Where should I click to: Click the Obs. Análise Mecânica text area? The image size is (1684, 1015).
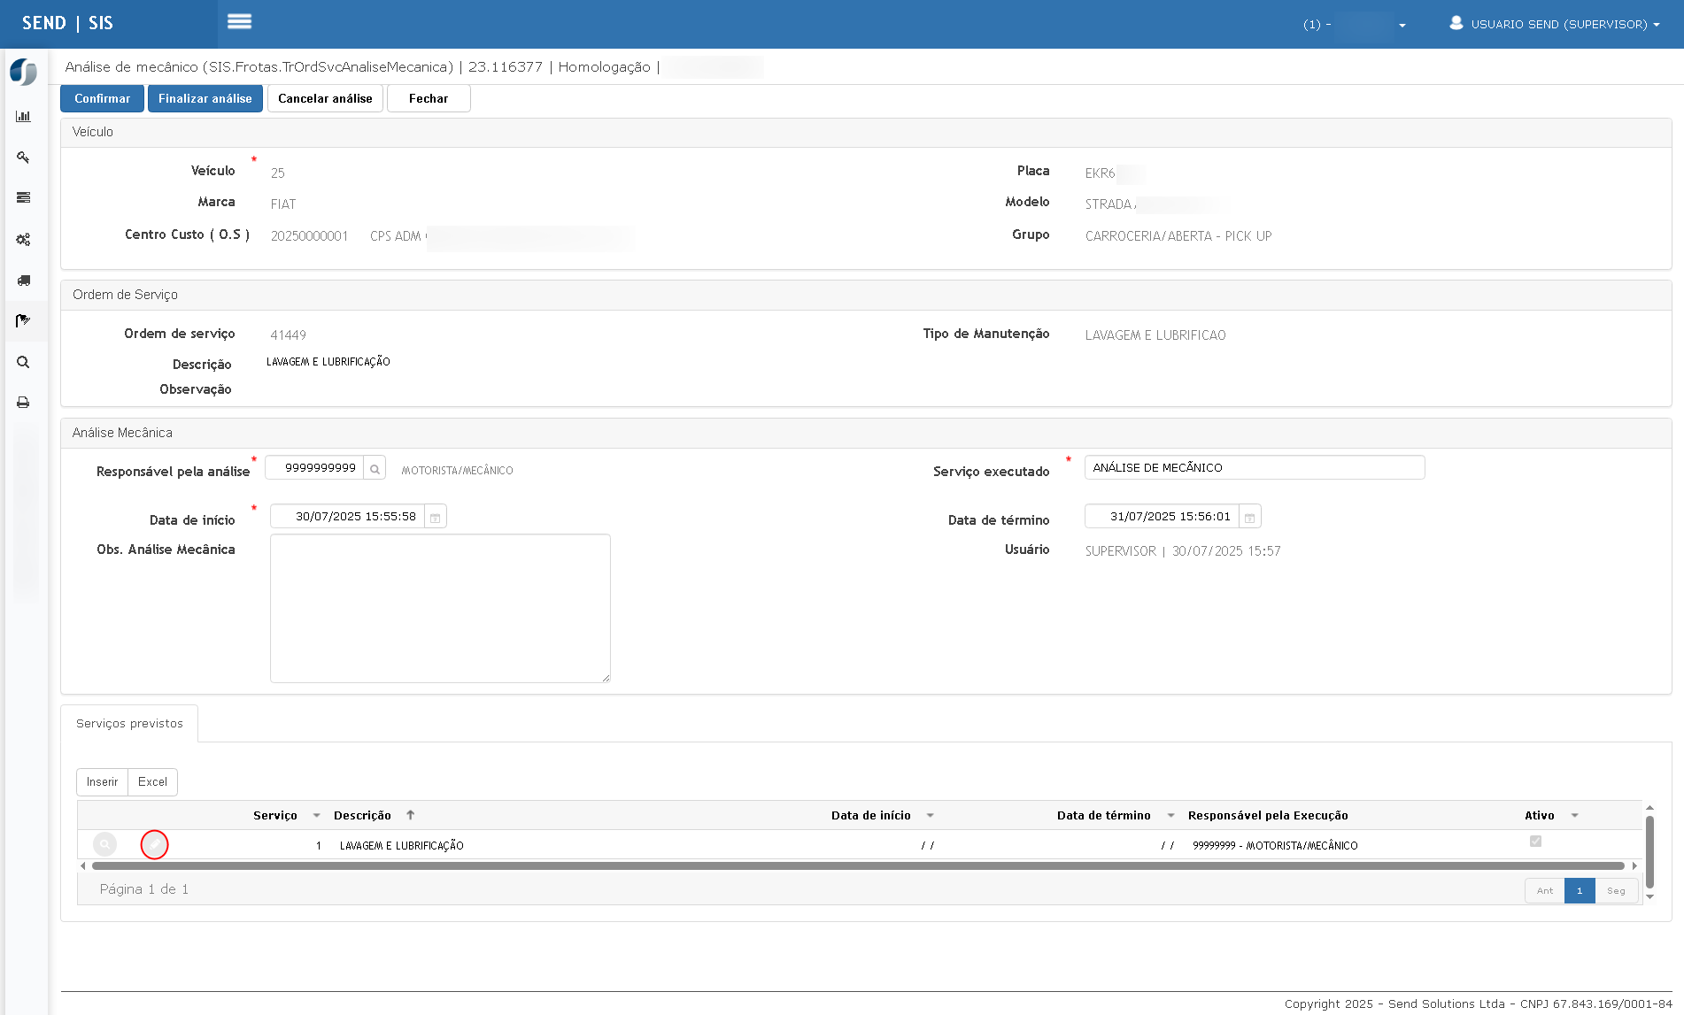[x=440, y=608]
